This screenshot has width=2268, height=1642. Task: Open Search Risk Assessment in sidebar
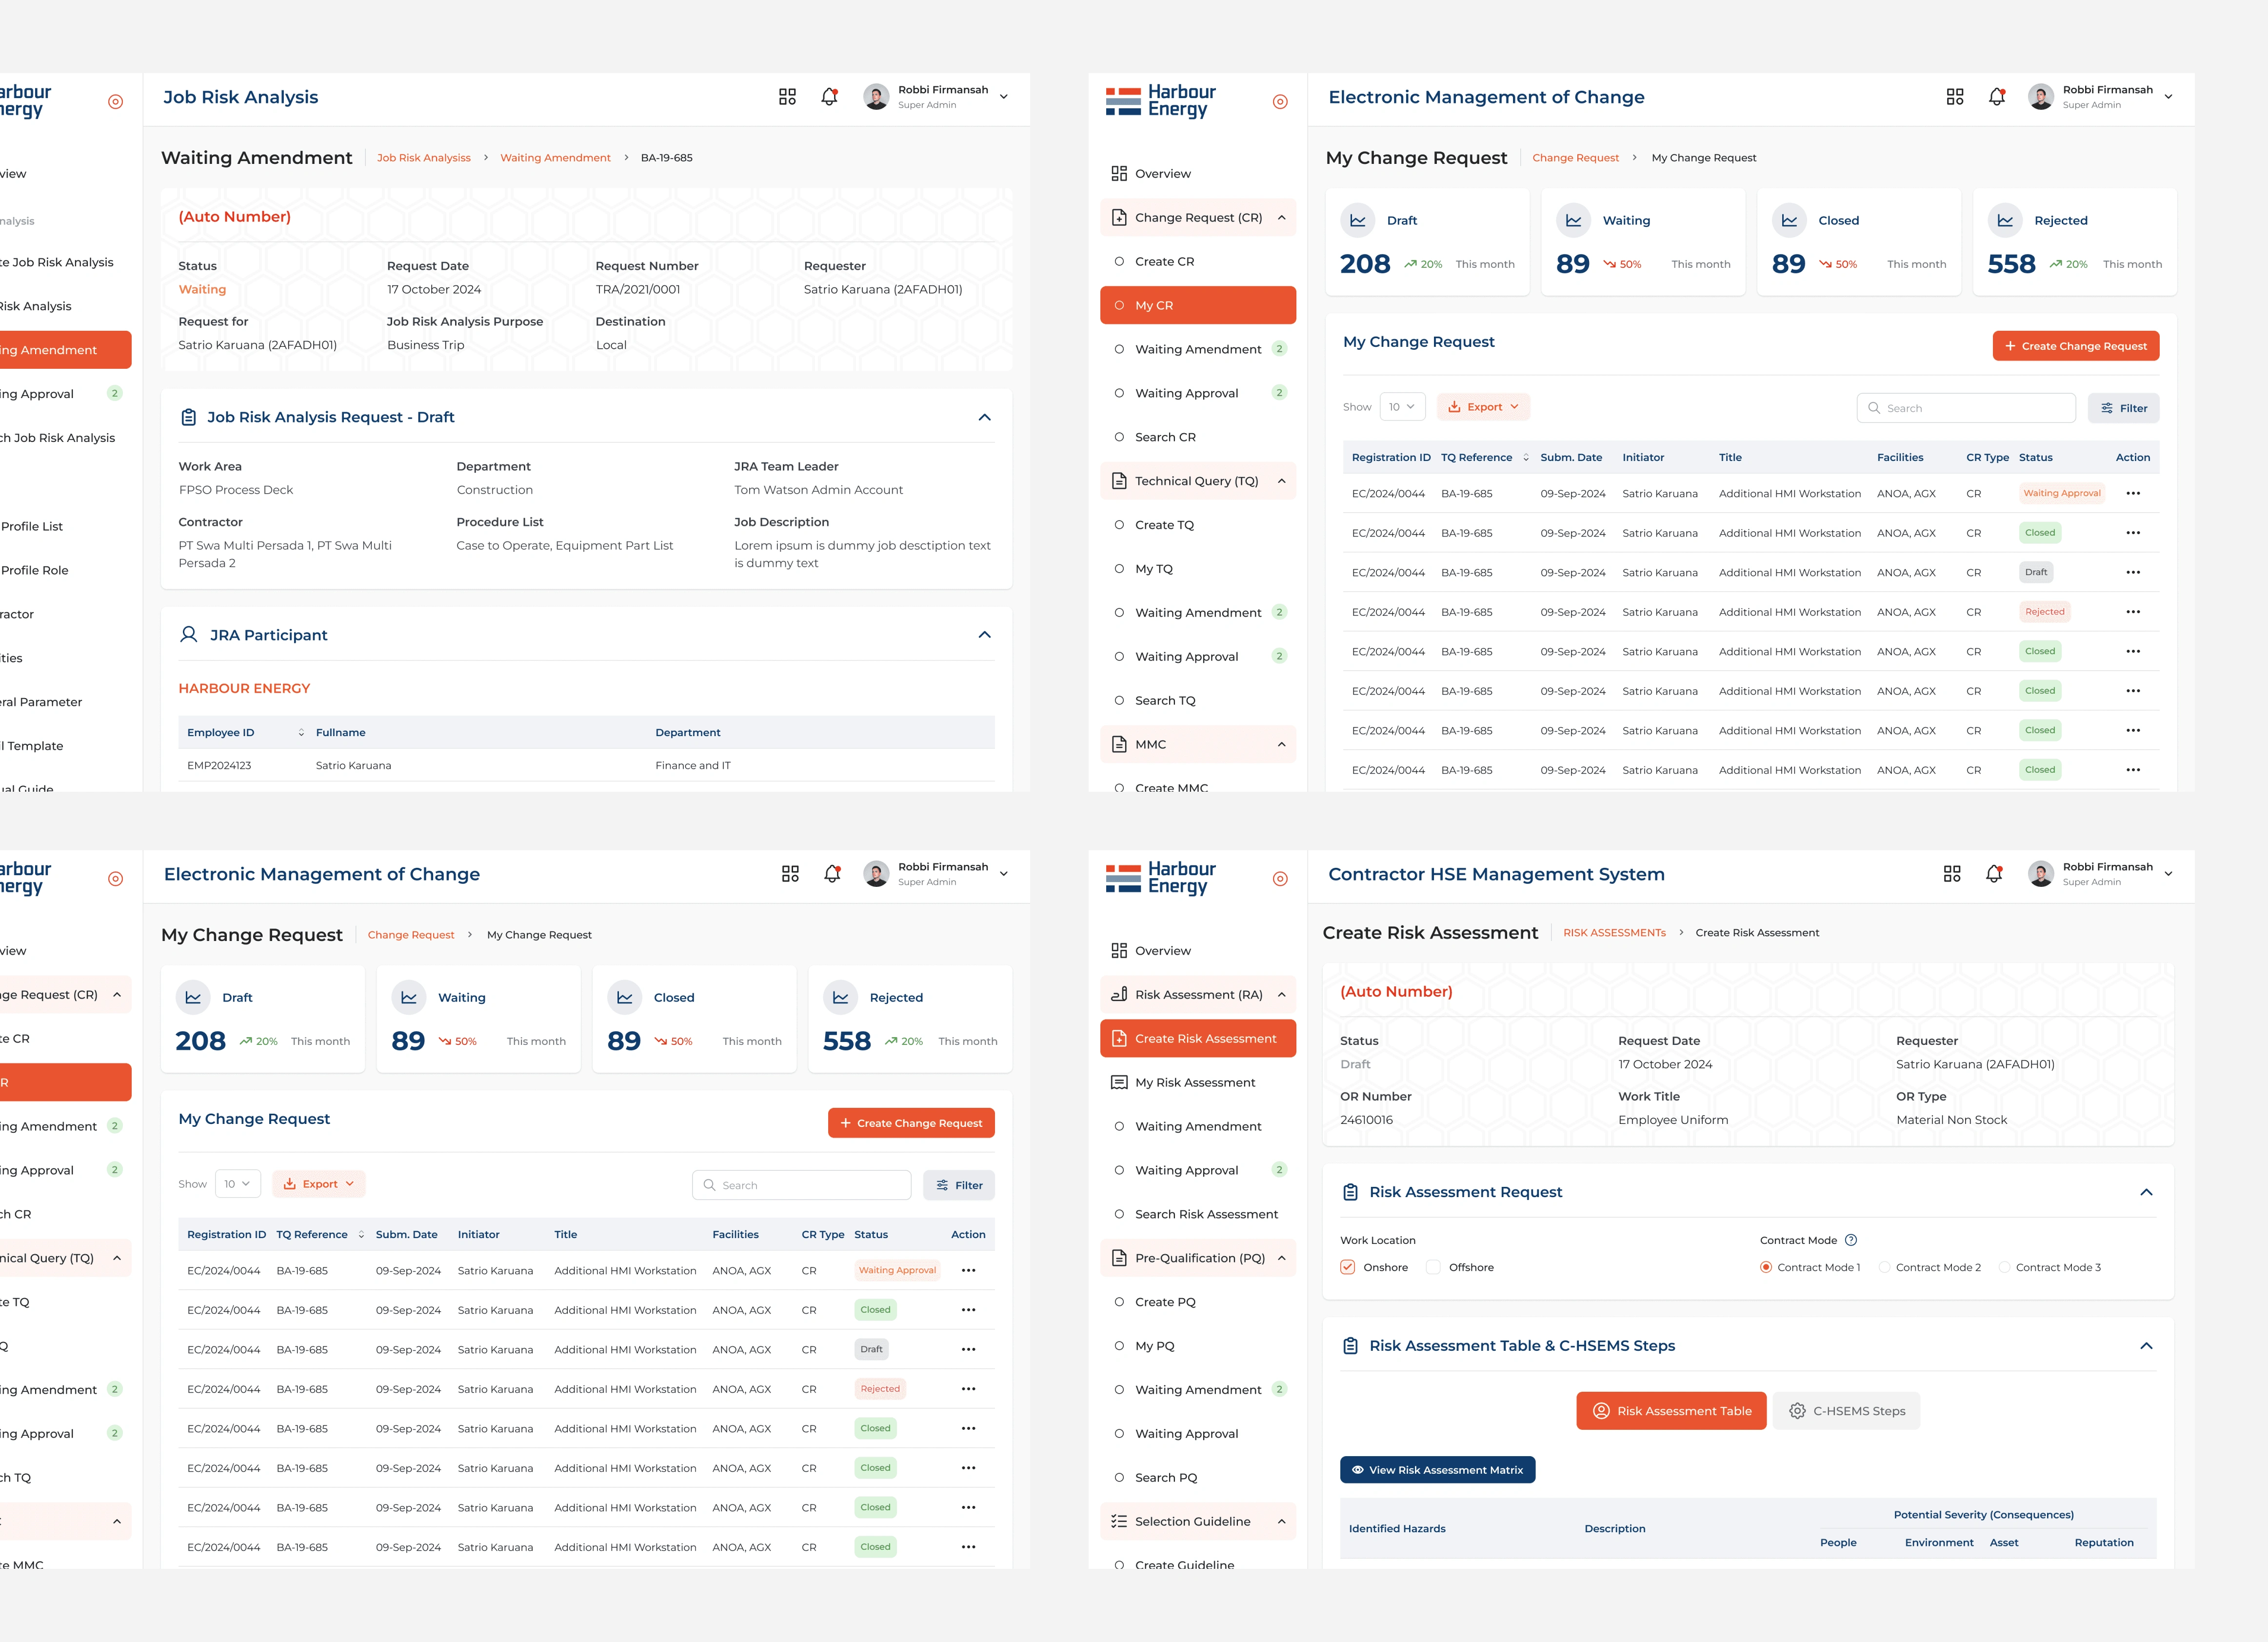1205,1214
